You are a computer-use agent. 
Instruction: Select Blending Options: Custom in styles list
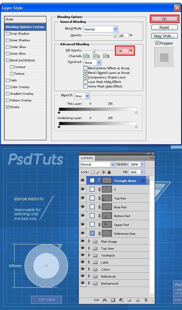[x=25, y=27]
